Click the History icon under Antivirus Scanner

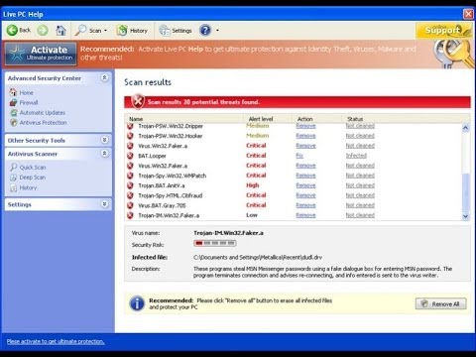(14, 187)
